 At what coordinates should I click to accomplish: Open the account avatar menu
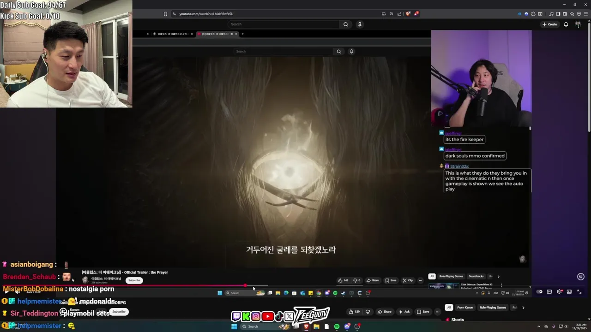(578, 24)
